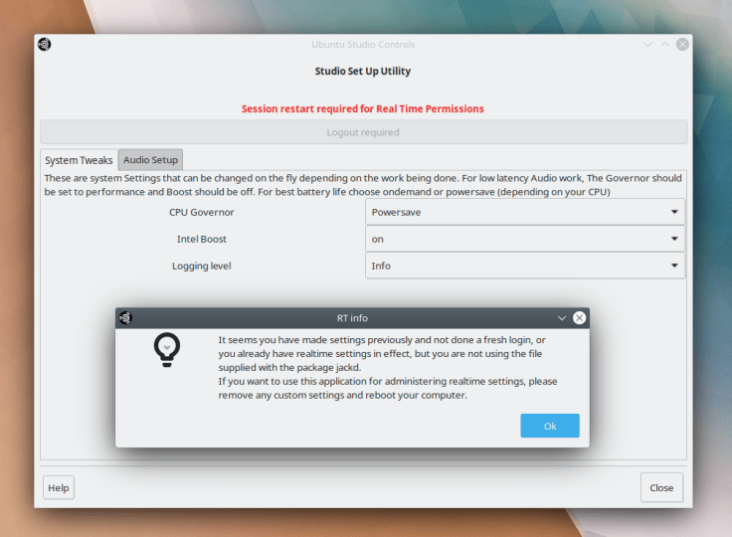
Task: Click the RT info dialog's title bar icon
Action: coord(126,318)
